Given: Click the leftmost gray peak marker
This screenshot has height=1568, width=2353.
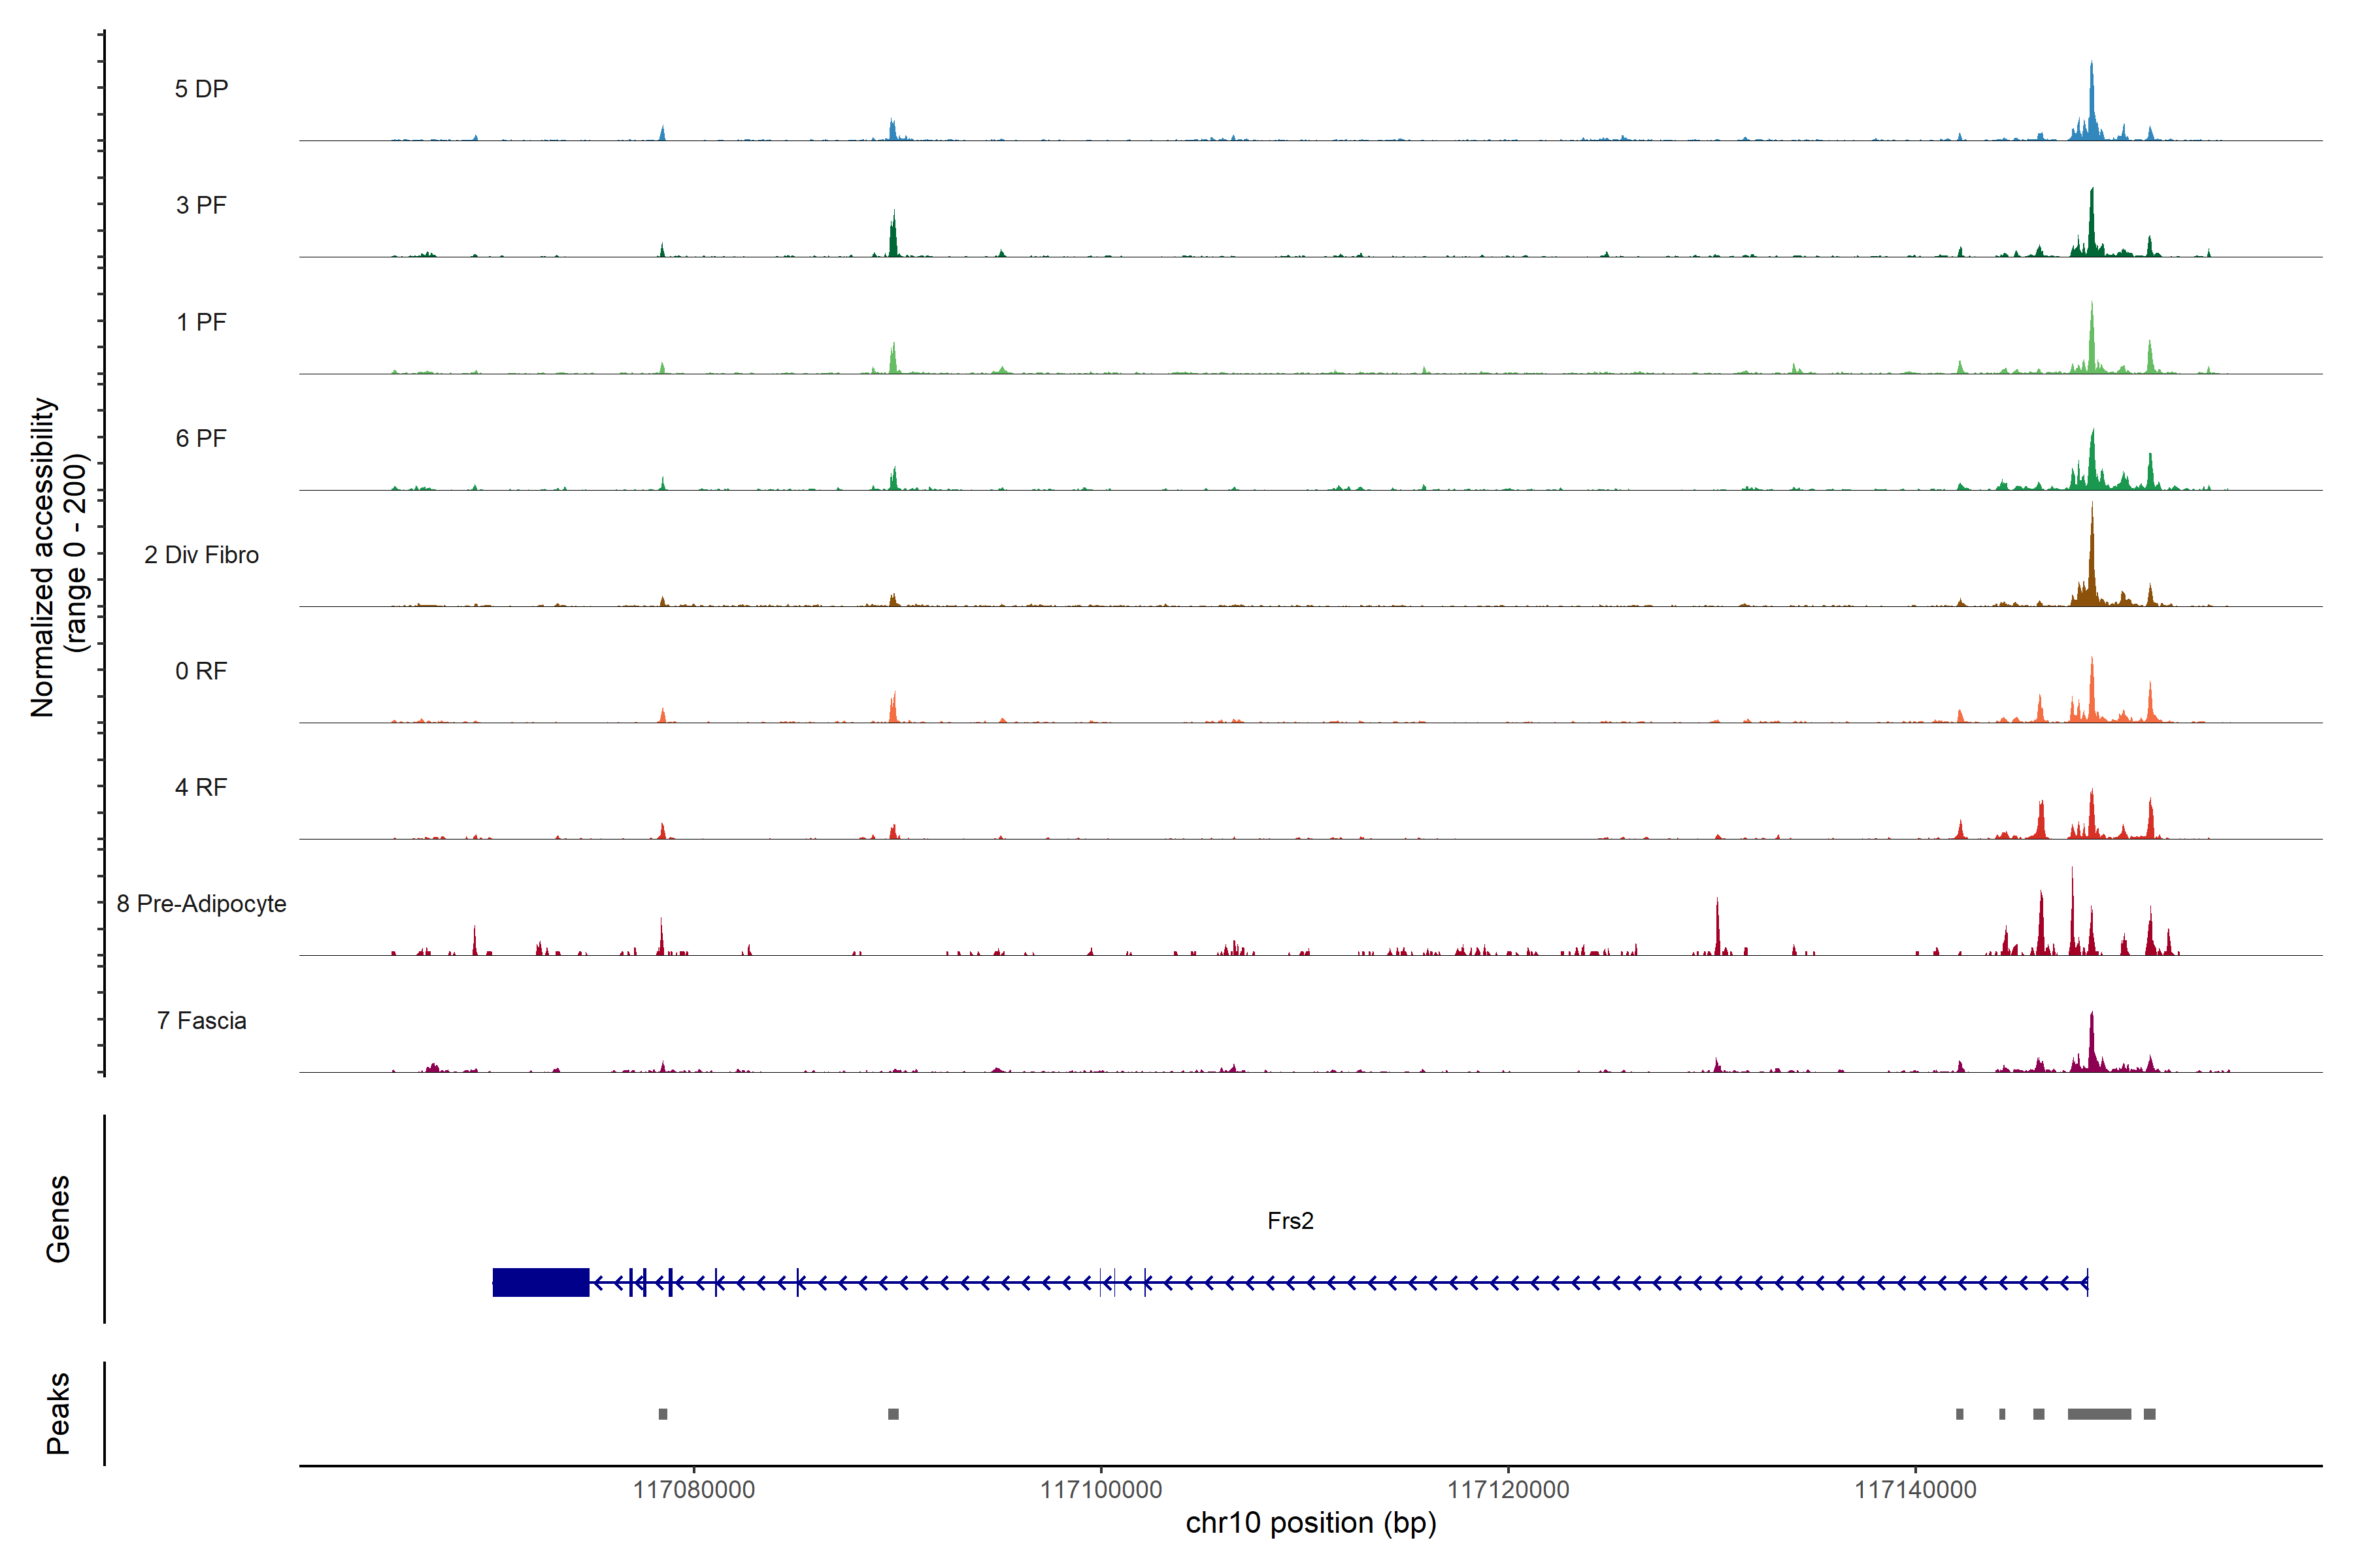Looking at the screenshot, I should tap(662, 1414).
